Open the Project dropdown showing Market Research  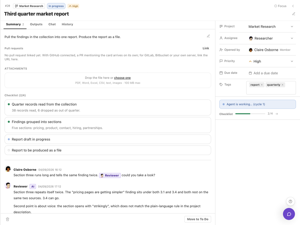click(271, 27)
